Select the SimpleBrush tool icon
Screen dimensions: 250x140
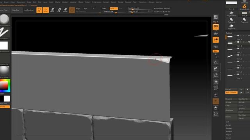(x=244, y=7)
